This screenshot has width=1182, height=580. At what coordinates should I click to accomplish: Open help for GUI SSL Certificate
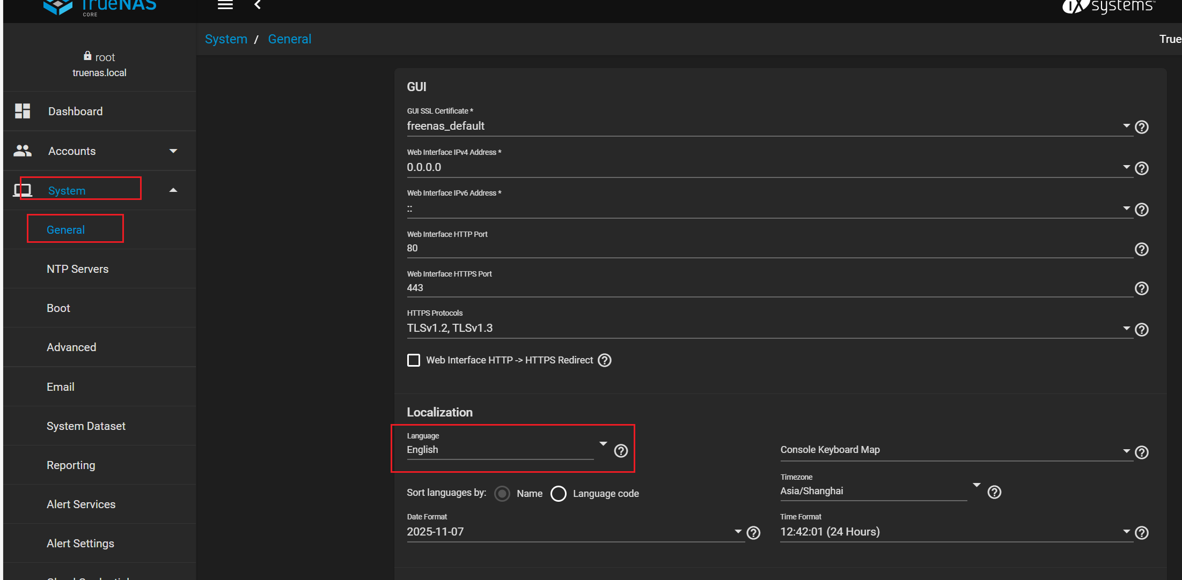tap(1142, 127)
